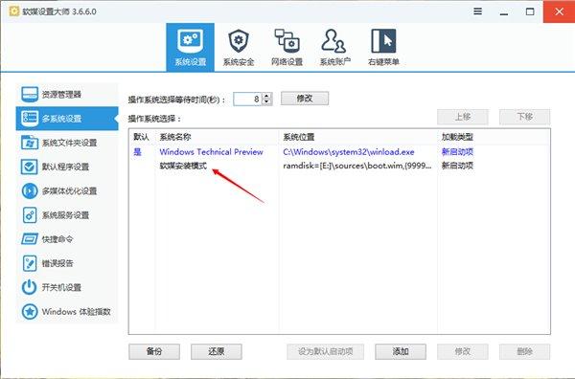Select 开关机设置 label in sidebar
This screenshot has height=379, width=575.
tap(61, 288)
